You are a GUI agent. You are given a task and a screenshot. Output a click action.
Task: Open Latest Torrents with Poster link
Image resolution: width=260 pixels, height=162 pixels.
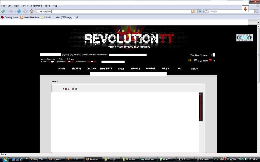95,55
